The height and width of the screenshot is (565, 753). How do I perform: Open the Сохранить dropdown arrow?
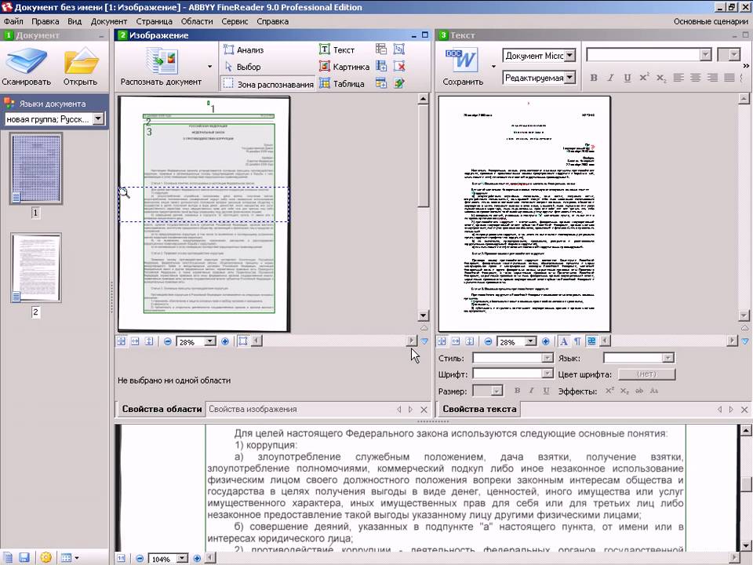click(493, 66)
